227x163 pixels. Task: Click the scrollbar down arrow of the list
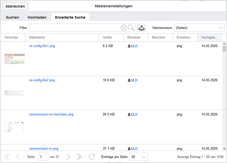[x=224, y=149]
